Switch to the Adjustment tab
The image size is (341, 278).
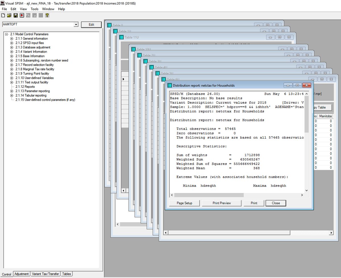(22, 274)
